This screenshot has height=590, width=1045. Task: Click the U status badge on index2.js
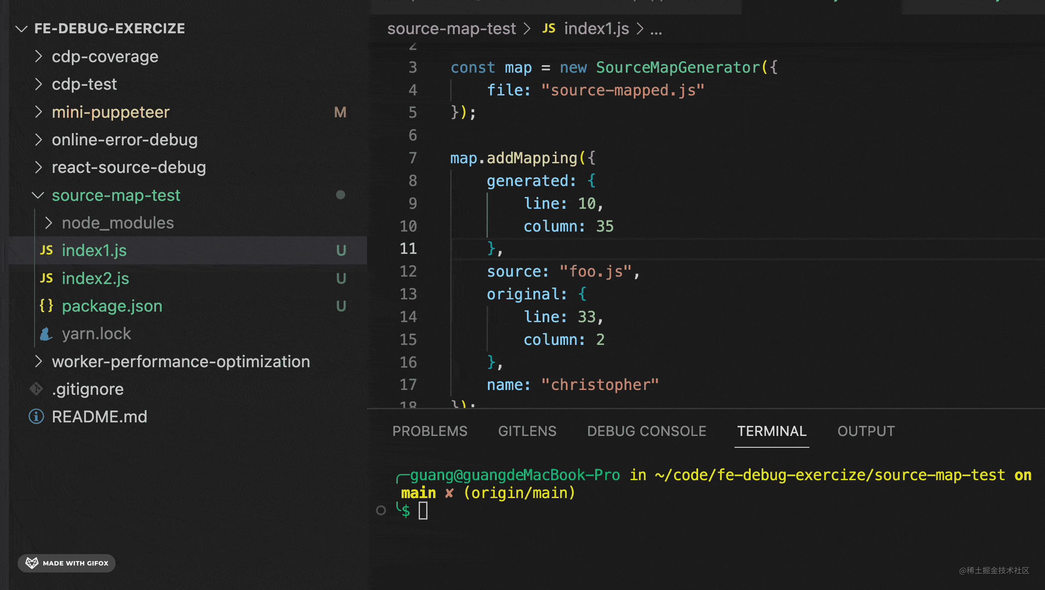(x=341, y=278)
